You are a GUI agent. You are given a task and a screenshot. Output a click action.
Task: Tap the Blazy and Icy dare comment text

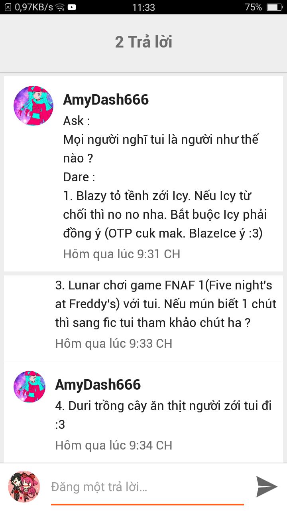point(164,215)
